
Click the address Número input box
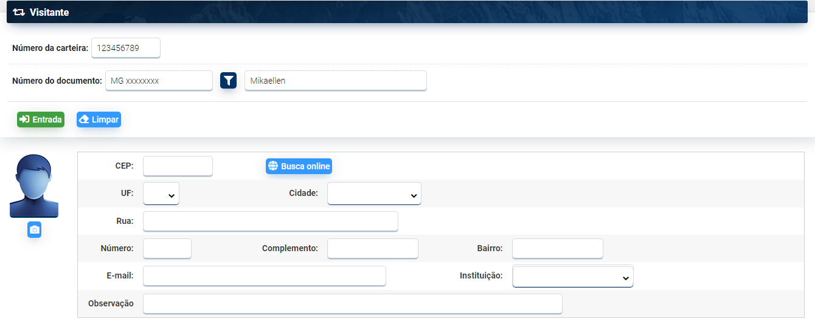click(x=167, y=249)
